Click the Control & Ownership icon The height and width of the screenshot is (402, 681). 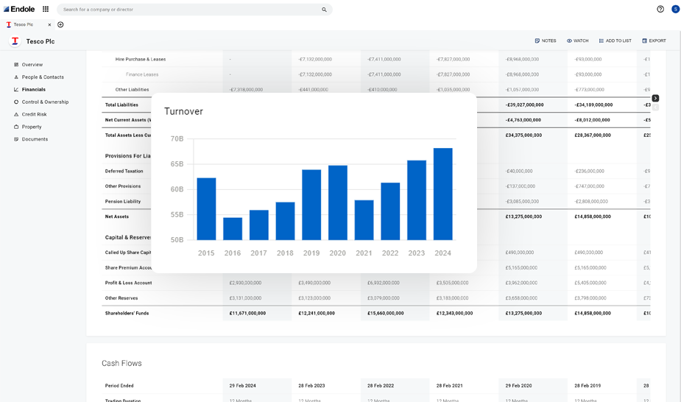coord(16,102)
